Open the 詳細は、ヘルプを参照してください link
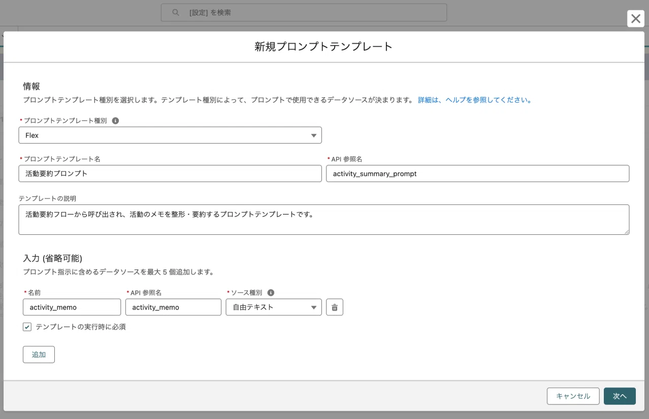This screenshot has height=419, width=649. [475, 100]
